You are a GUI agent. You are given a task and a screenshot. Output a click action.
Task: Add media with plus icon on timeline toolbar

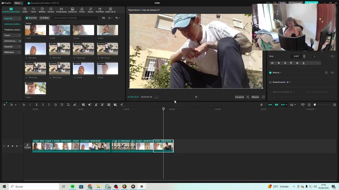(4, 105)
